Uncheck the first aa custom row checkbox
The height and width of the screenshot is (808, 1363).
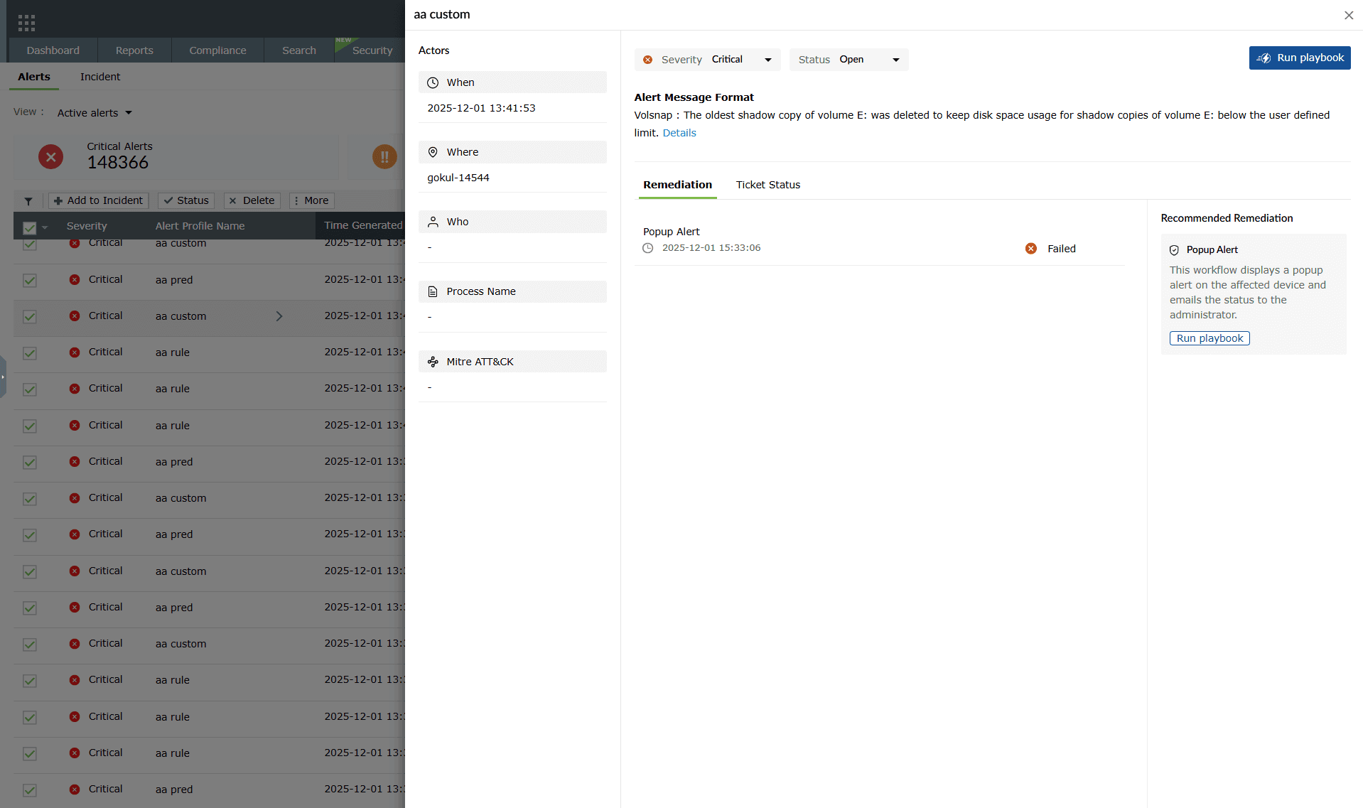click(x=29, y=244)
